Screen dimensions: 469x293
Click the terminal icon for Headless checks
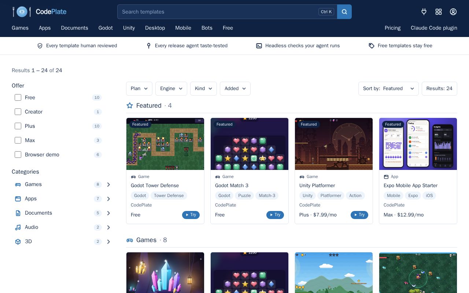tap(259, 46)
